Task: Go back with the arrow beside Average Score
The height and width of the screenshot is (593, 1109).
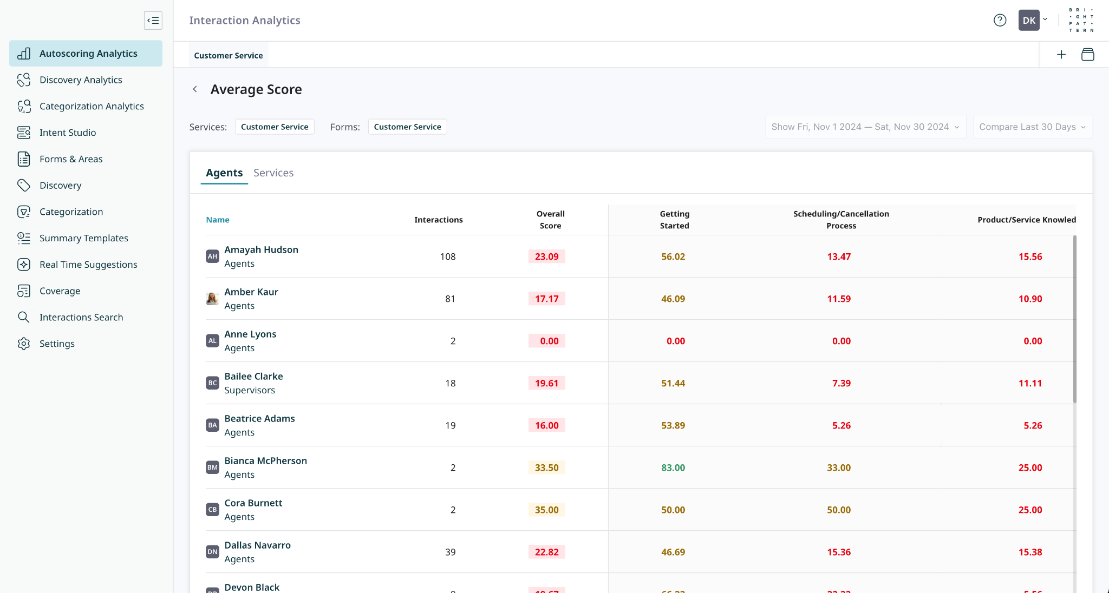Action: [x=195, y=89]
